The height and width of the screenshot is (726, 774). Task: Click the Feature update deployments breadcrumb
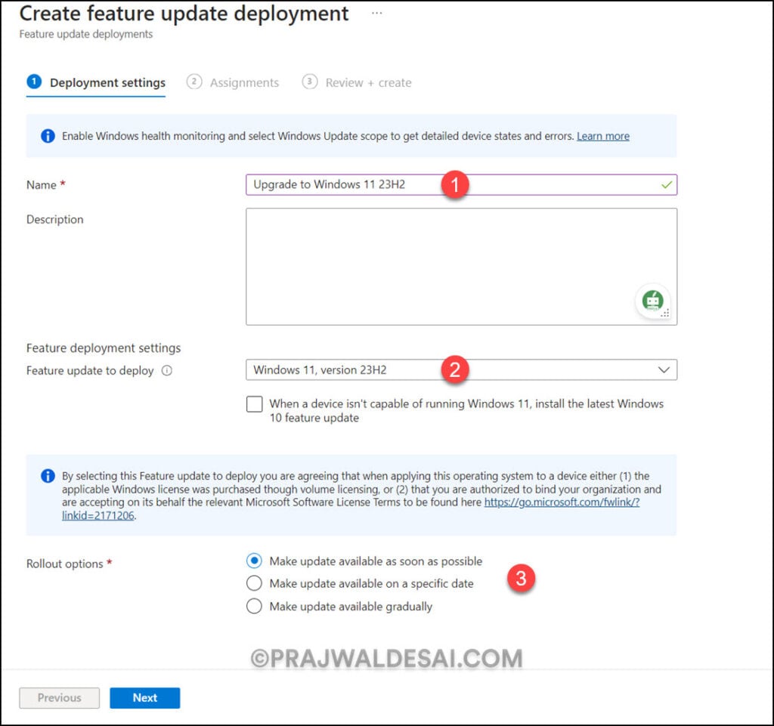(x=86, y=34)
